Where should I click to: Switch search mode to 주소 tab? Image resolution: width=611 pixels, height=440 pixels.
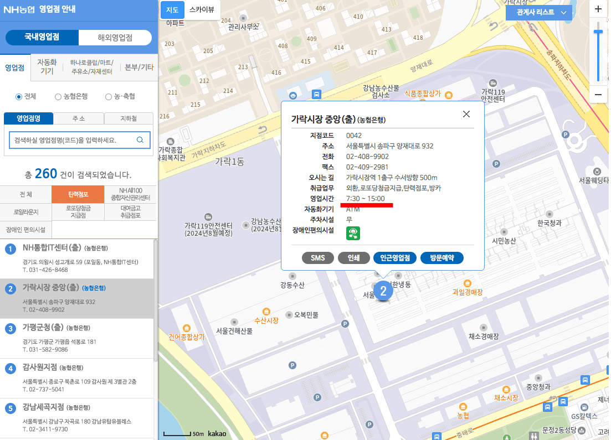(79, 118)
